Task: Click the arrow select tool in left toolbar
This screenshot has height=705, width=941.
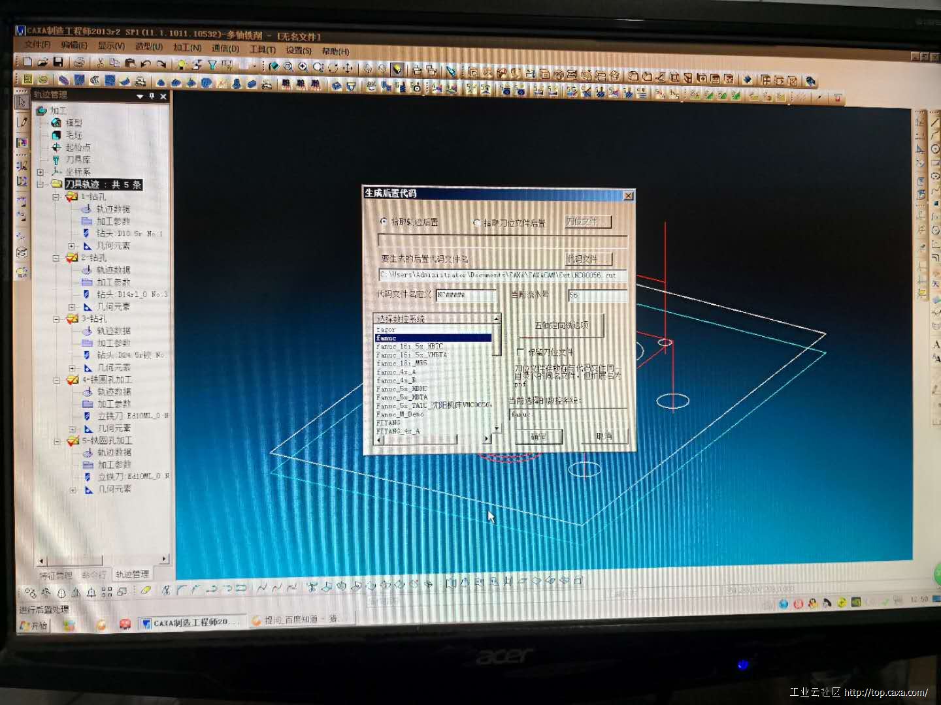Action: click(22, 102)
